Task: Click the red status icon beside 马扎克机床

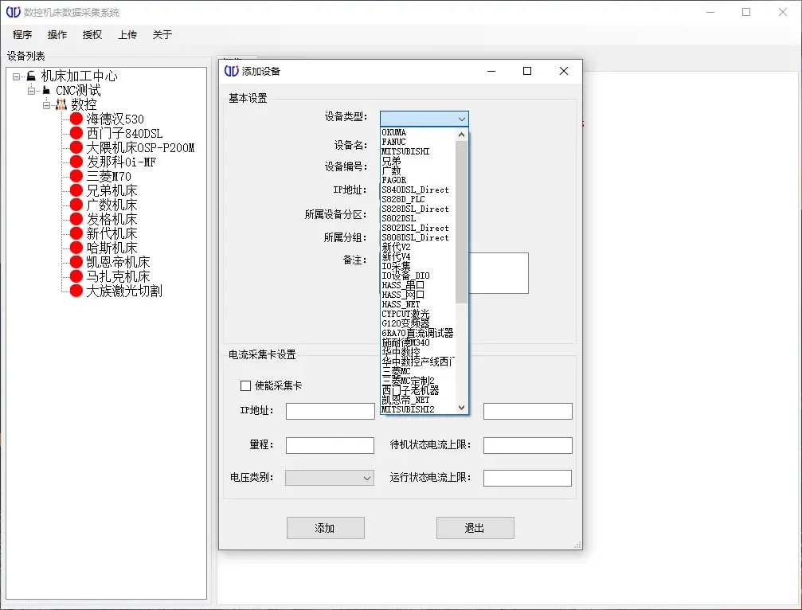Action: tap(76, 276)
